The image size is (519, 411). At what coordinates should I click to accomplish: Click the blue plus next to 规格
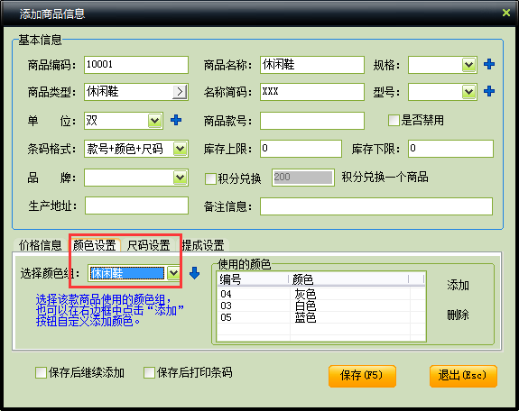pyautogui.click(x=489, y=64)
